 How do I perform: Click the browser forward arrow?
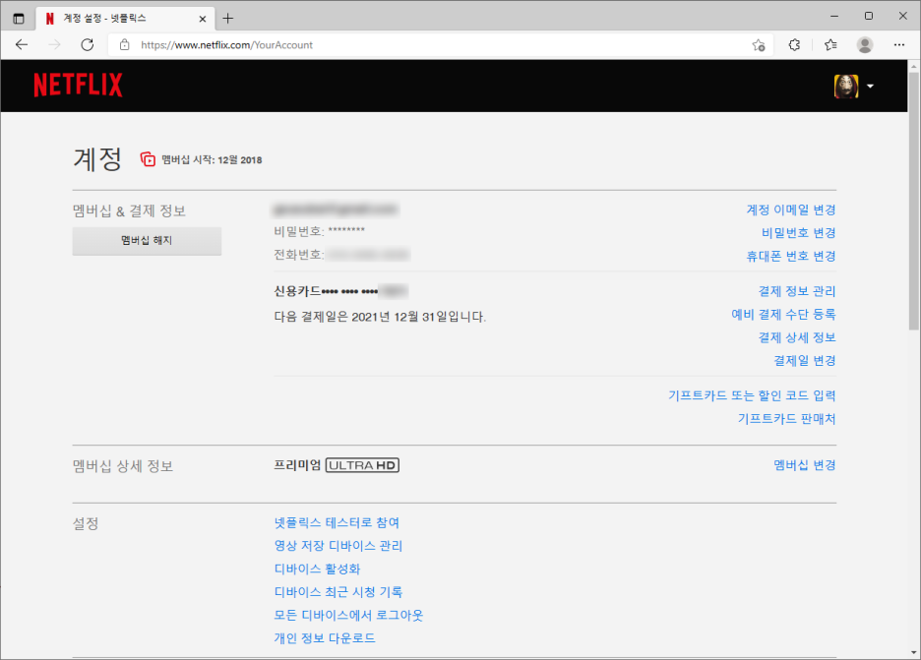pyautogui.click(x=55, y=44)
